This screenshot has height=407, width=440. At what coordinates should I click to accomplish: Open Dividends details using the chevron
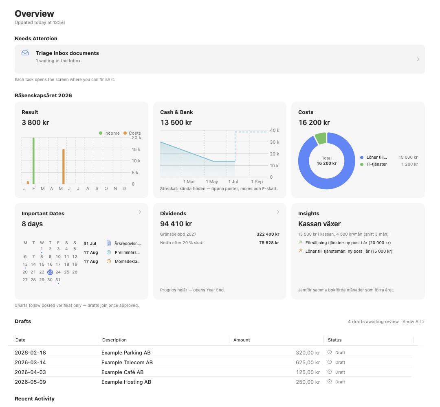278,212
